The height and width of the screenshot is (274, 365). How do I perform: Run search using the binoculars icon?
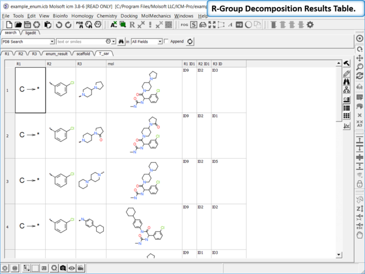[121, 42]
